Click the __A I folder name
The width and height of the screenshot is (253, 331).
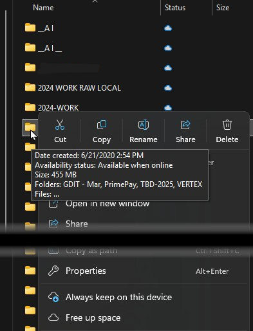pos(46,28)
